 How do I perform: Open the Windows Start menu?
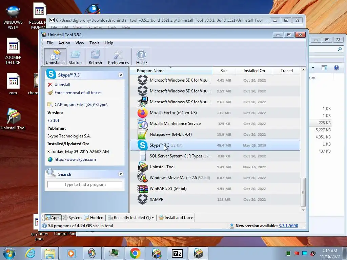(x=9, y=253)
